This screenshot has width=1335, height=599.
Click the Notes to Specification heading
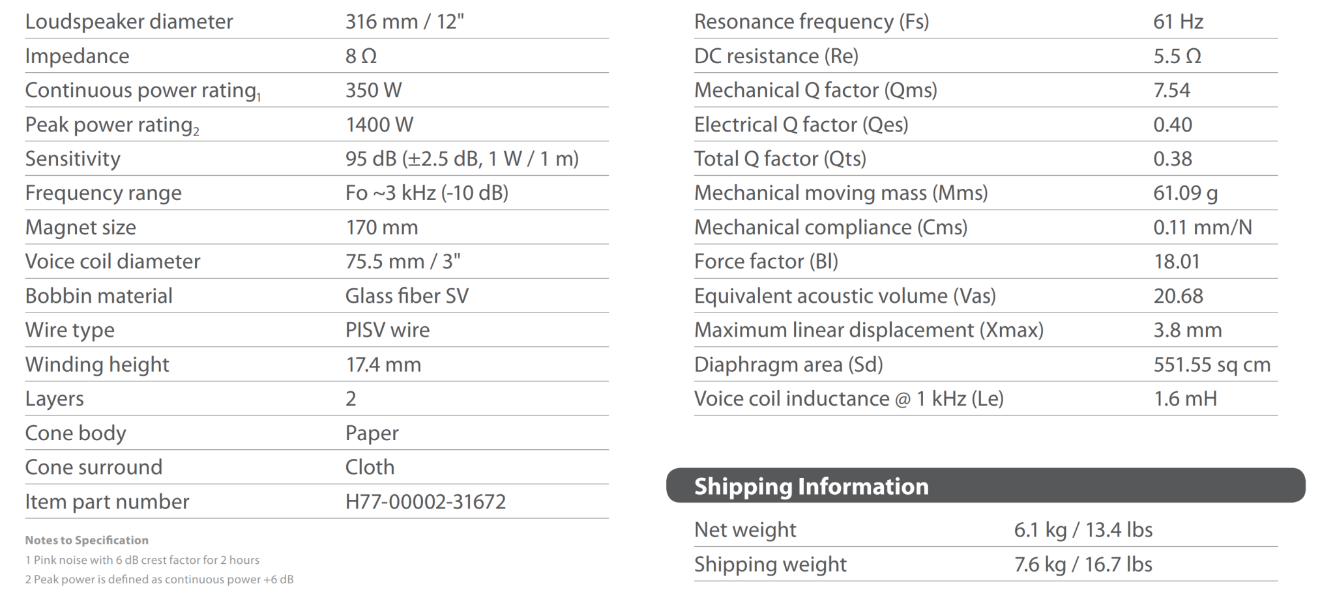pyautogui.click(x=87, y=540)
